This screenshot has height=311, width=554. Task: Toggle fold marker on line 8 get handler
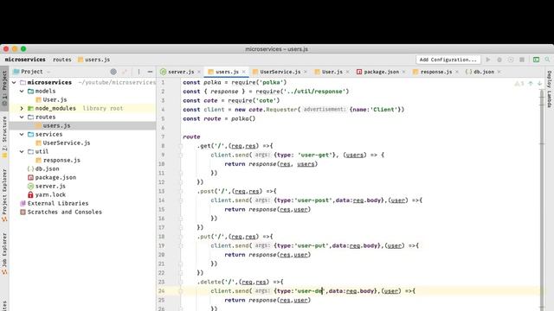pyautogui.click(x=181, y=146)
